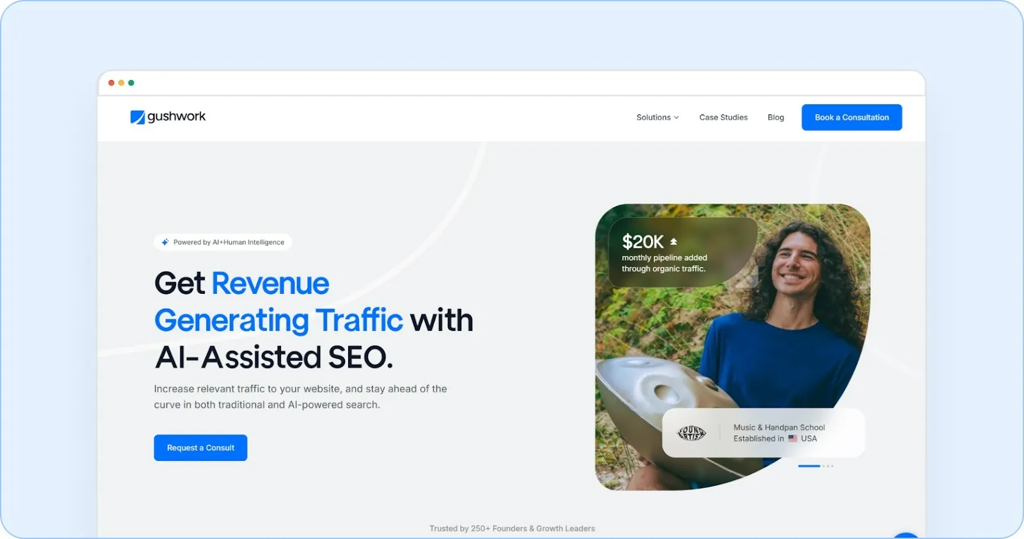Click the red window dot
The width and height of the screenshot is (1024, 539).
[111, 83]
